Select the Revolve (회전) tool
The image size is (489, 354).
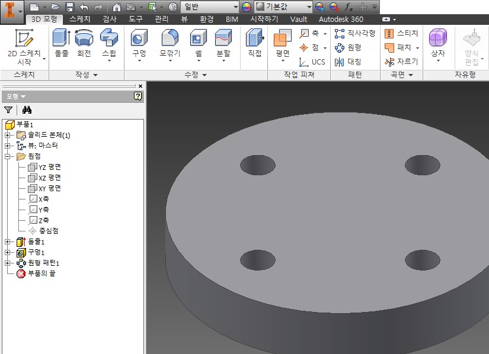click(x=84, y=43)
